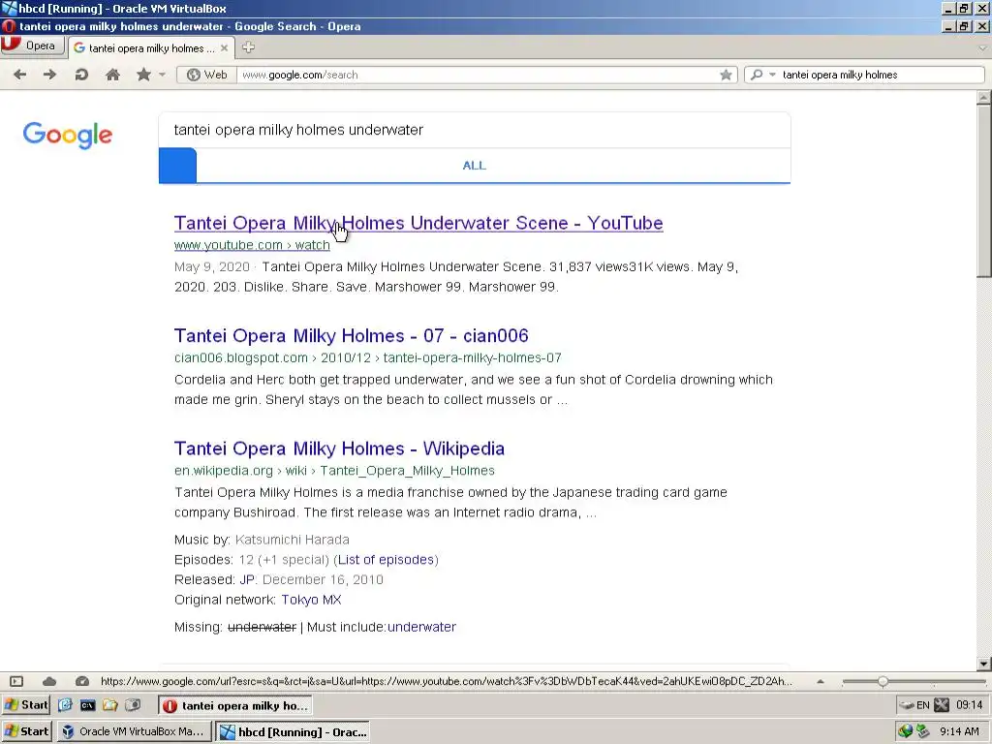This screenshot has height=744, width=992.
Task: Click the guest clock showing 09:14
Action: (969, 705)
